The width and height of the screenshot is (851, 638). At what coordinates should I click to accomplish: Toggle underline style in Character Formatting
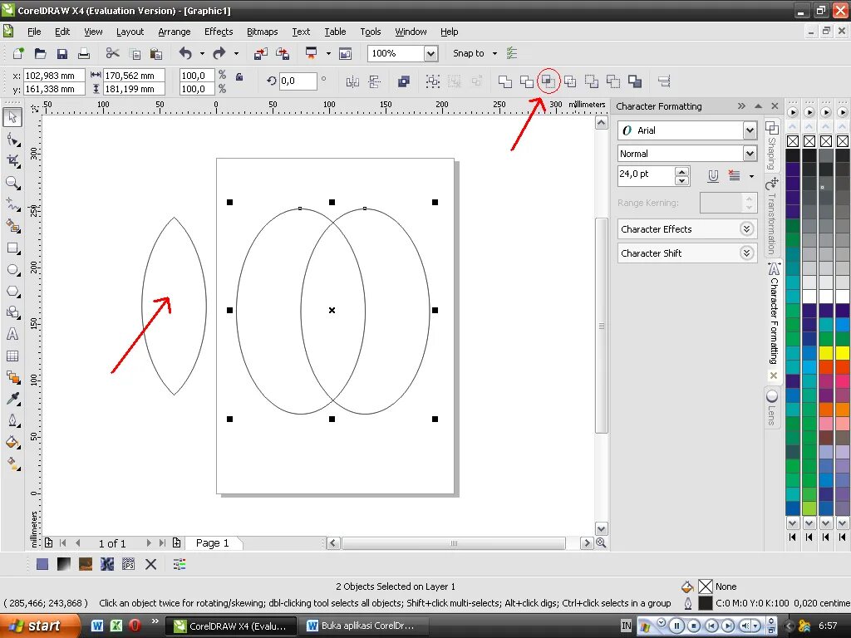(x=712, y=176)
